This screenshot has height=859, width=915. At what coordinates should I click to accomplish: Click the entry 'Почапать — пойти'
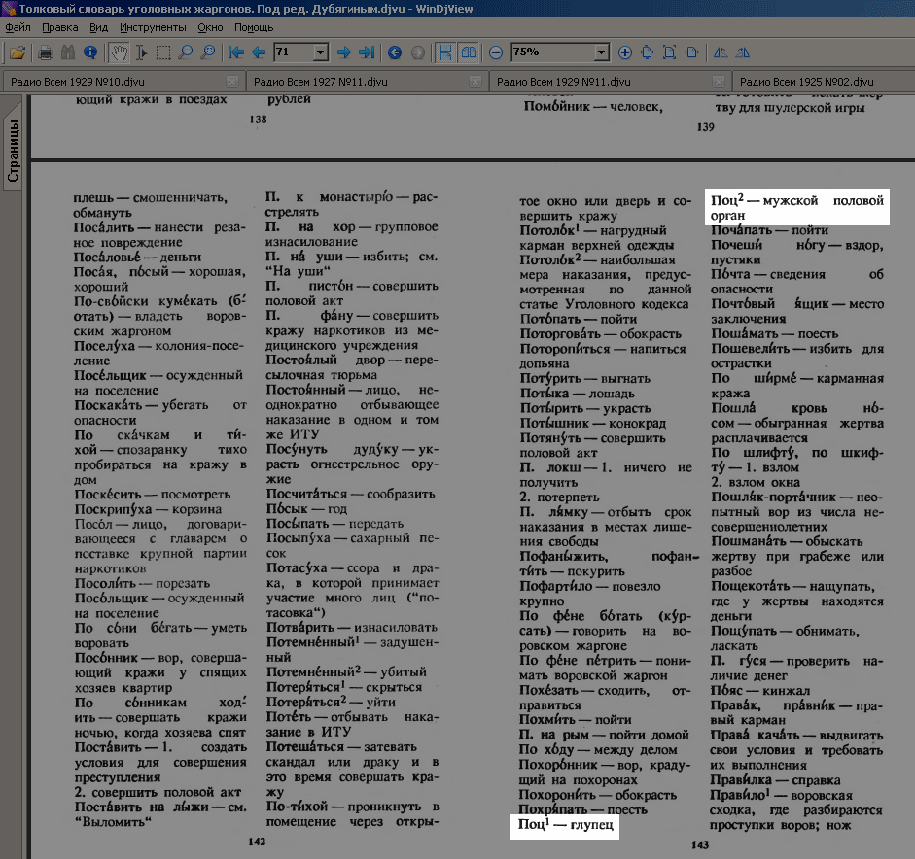[x=769, y=230]
